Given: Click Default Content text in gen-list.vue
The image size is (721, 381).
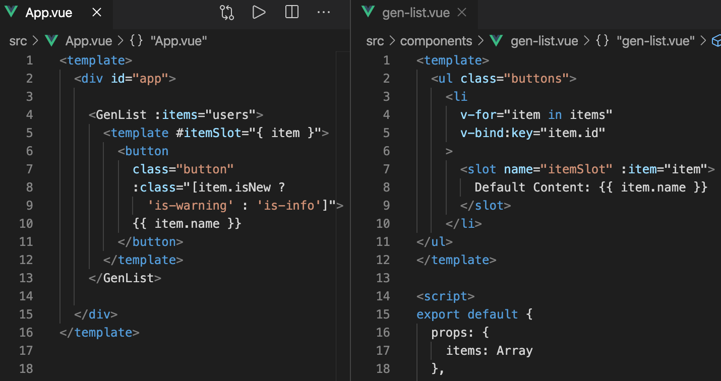Looking at the screenshot, I should pyautogui.click(x=533, y=187).
